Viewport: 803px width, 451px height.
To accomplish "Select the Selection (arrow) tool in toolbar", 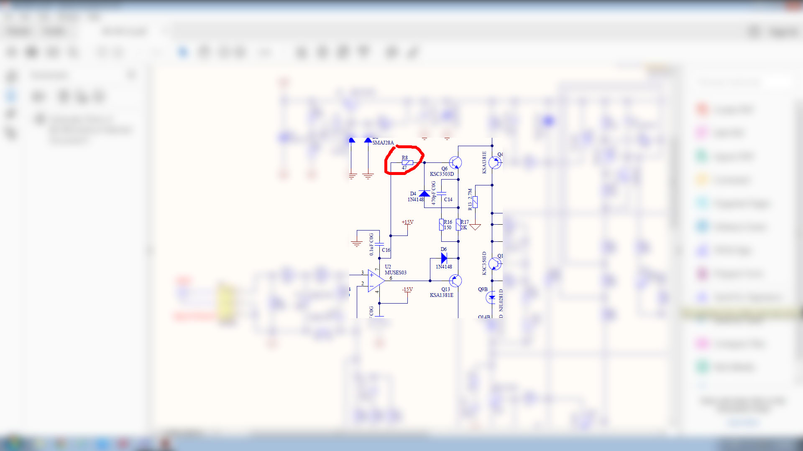I will pyautogui.click(x=183, y=52).
